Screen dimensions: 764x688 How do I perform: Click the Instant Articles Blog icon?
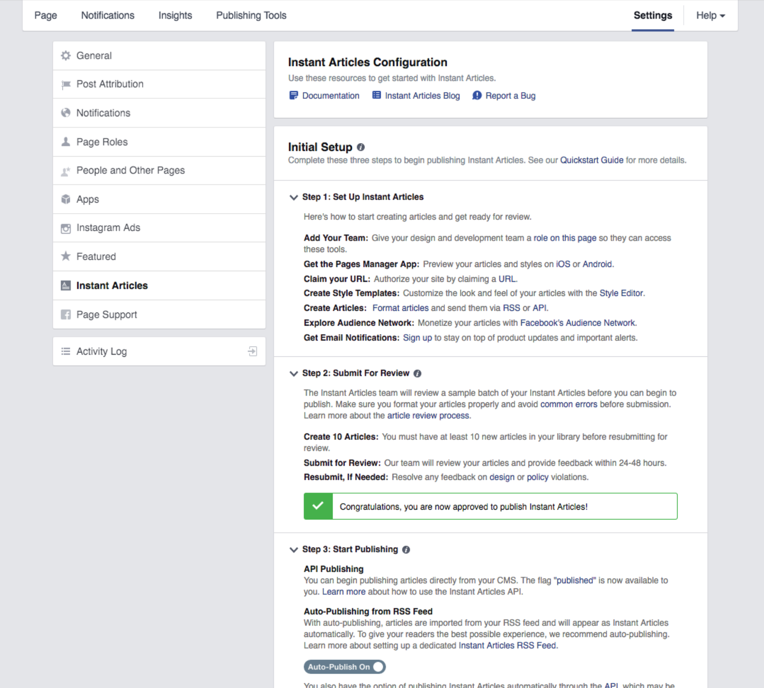click(376, 95)
